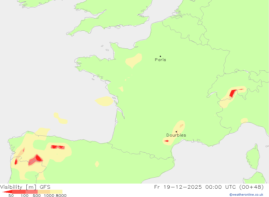This screenshot has width=269, height=197.
Task: Click the legend value 500
Action: (37, 195)
